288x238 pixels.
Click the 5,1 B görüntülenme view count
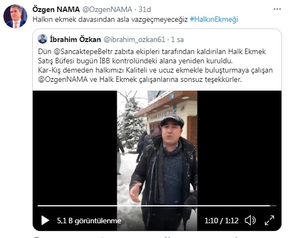coord(89,221)
